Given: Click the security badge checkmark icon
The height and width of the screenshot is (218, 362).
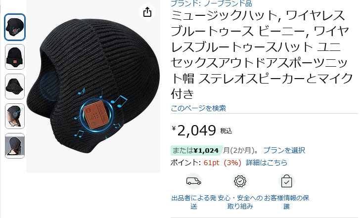Looking at the screenshot, I should 240,181.
